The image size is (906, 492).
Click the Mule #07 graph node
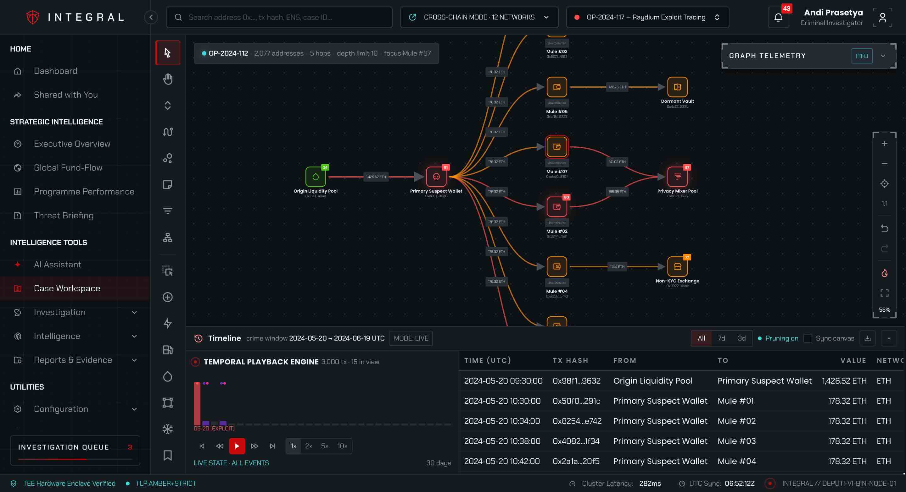pos(556,147)
